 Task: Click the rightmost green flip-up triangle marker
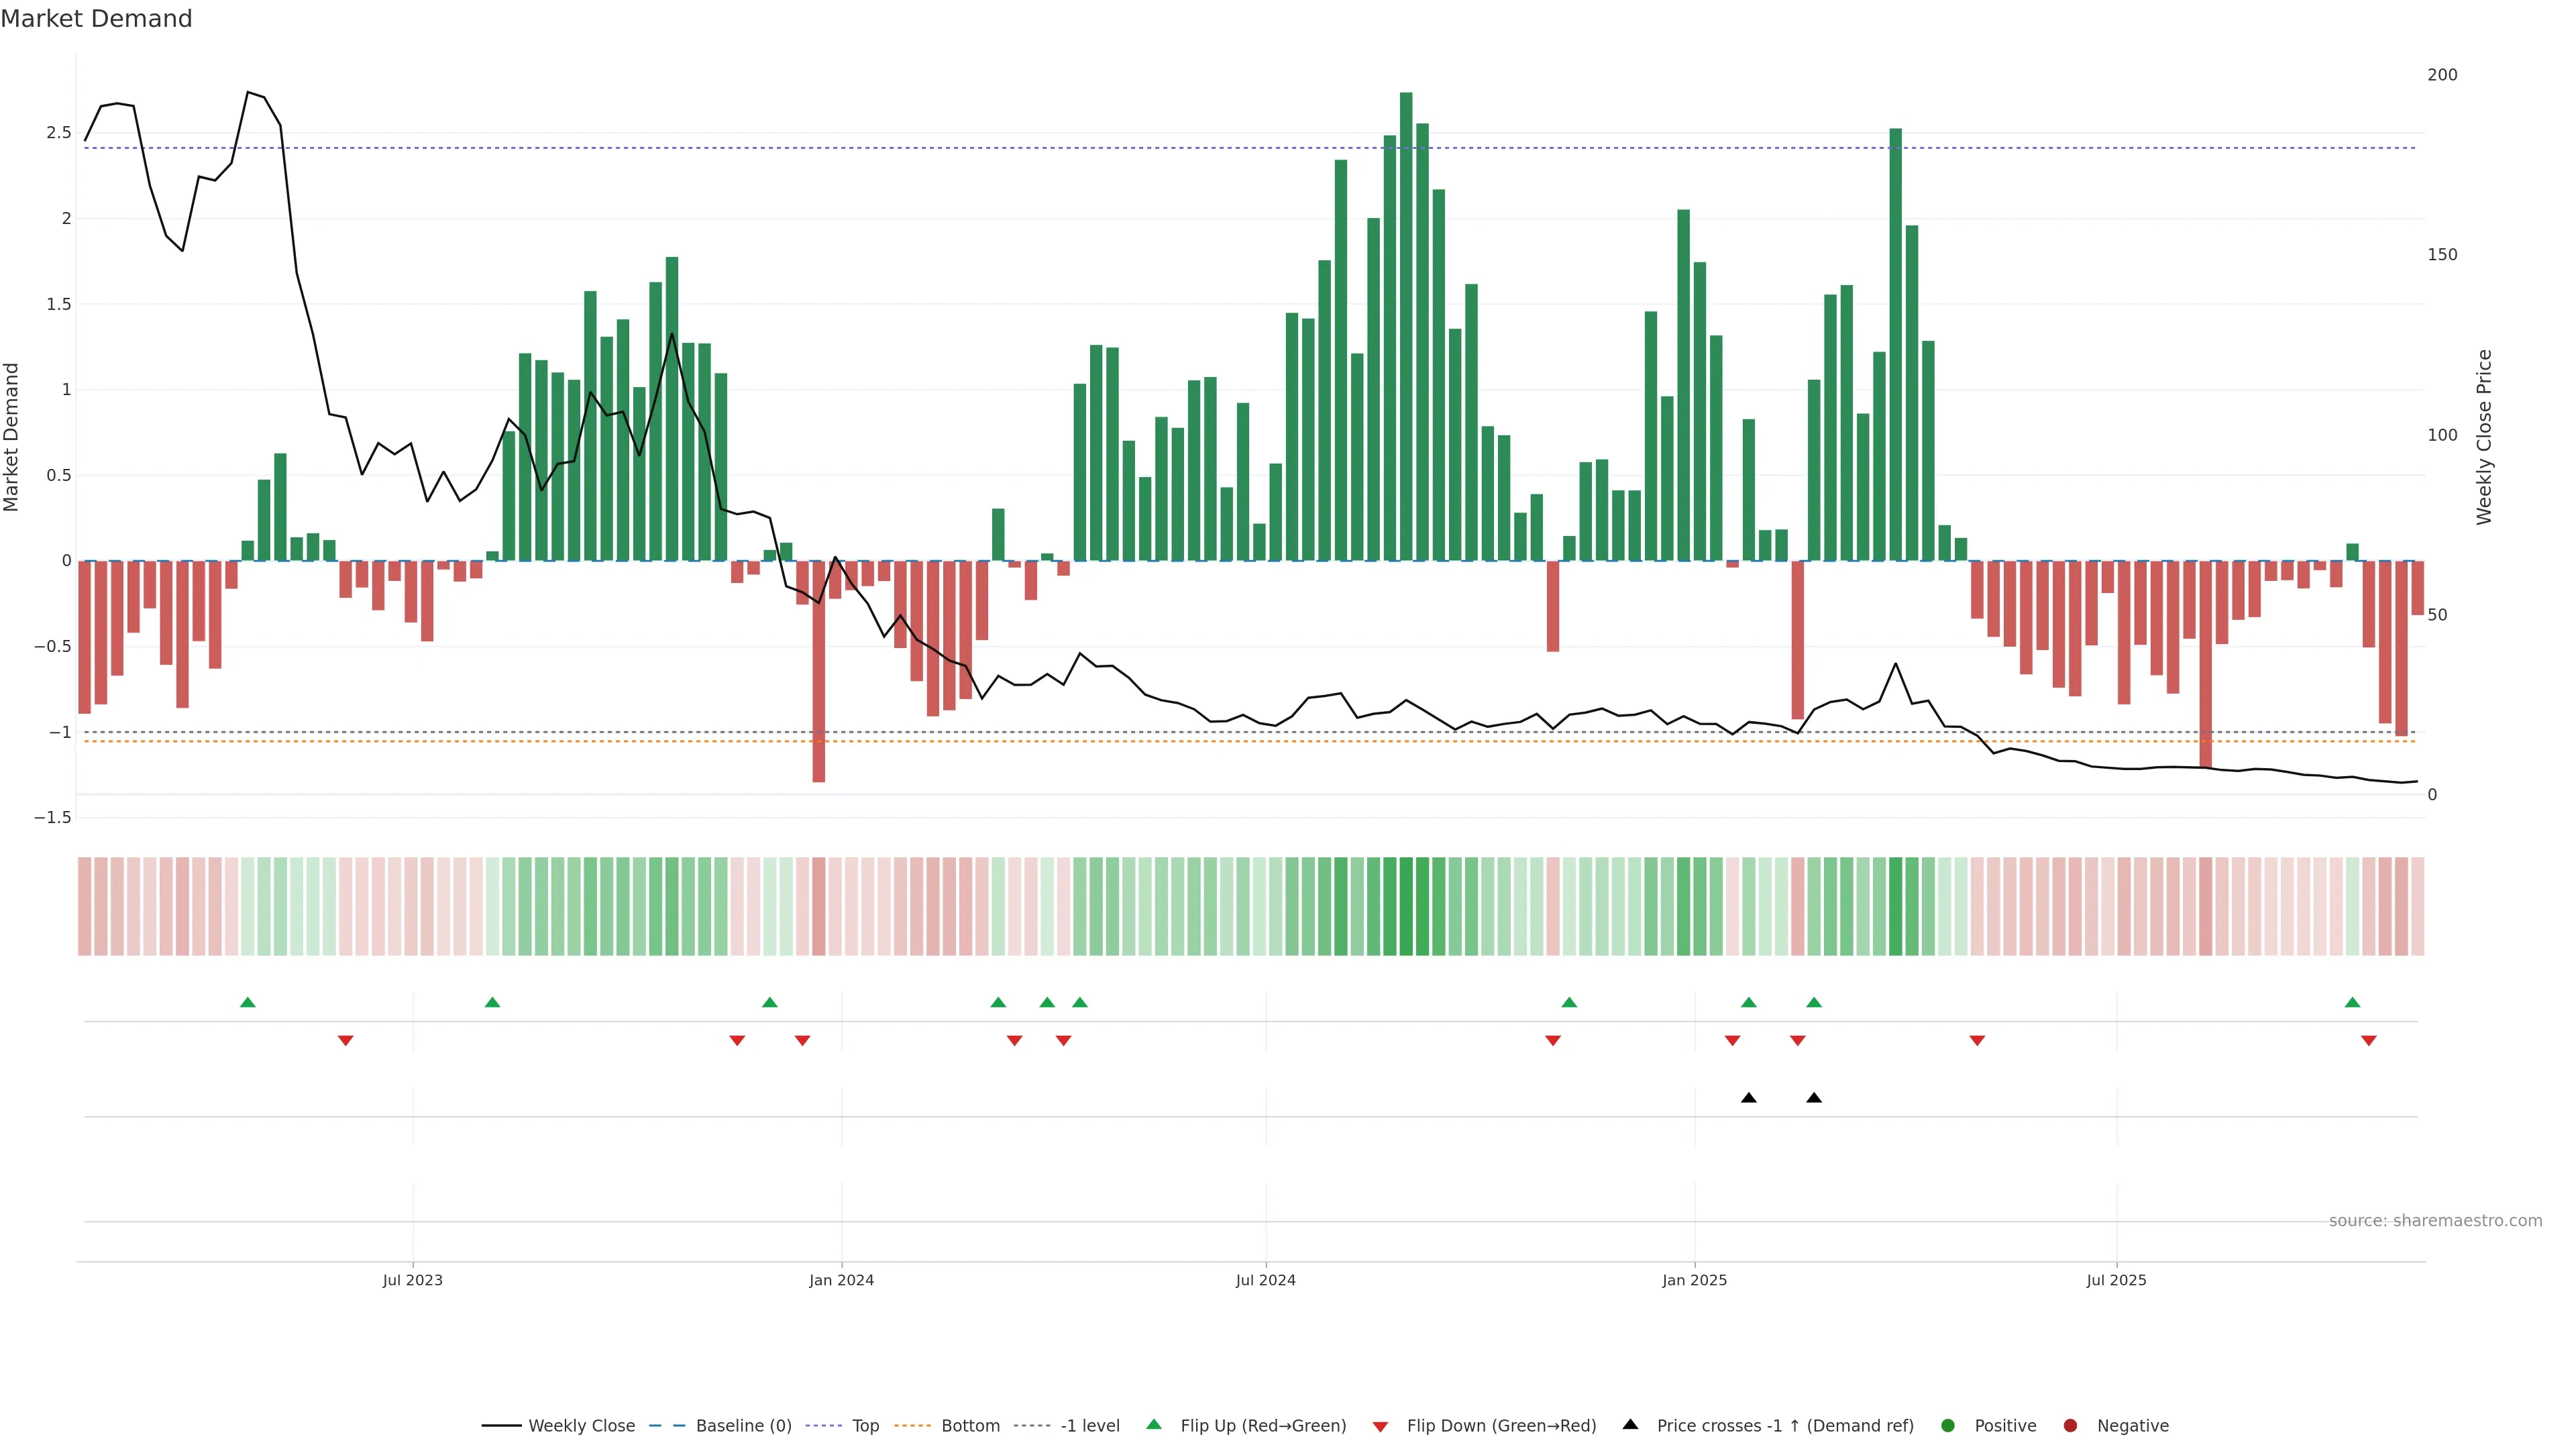2352,1003
